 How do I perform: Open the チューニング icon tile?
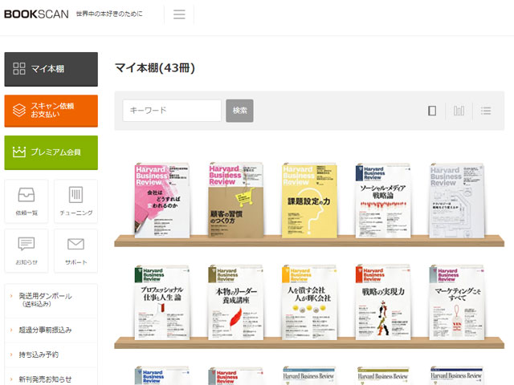click(x=75, y=201)
